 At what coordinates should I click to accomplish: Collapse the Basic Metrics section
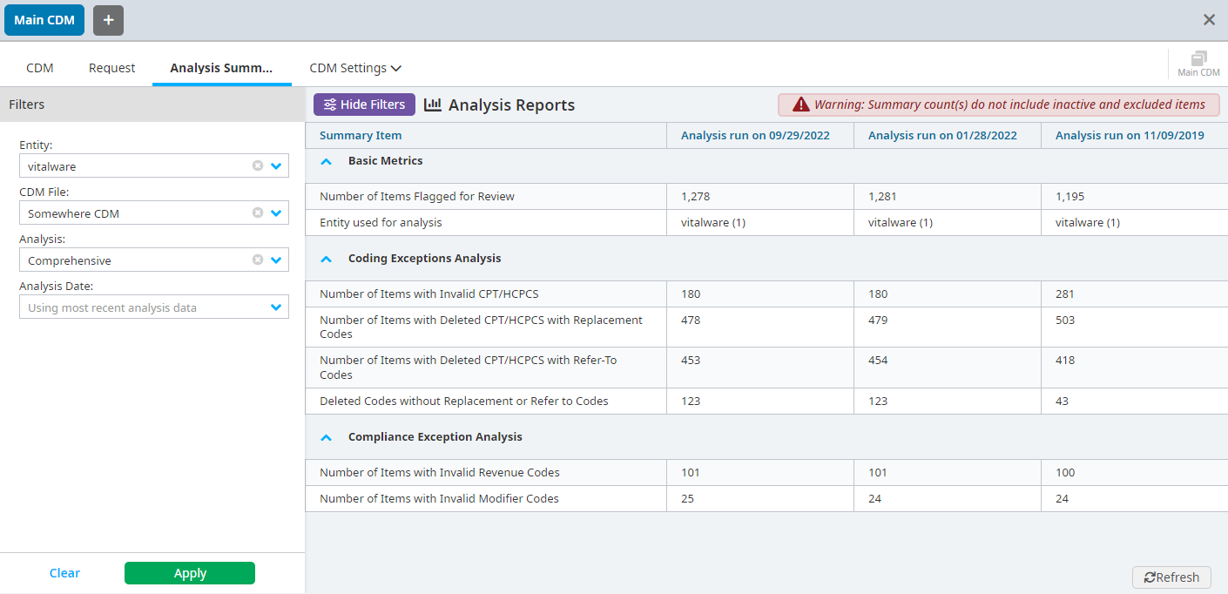[327, 160]
